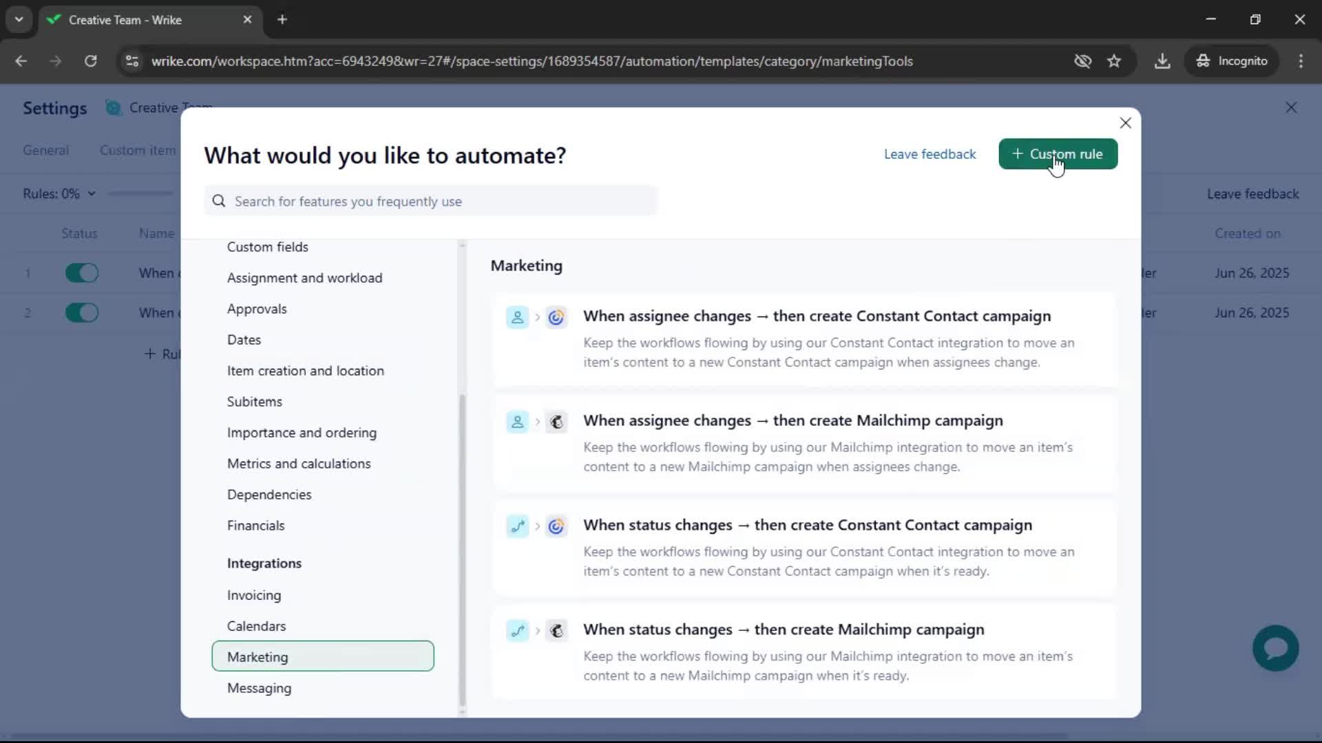This screenshot has height=743, width=1322.
Task: Go back in browser history
Action: (x=21, y=61)
